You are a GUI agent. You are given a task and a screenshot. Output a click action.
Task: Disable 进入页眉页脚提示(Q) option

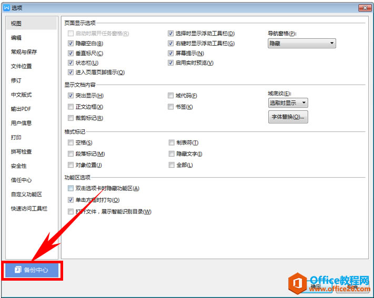(70, 72)
